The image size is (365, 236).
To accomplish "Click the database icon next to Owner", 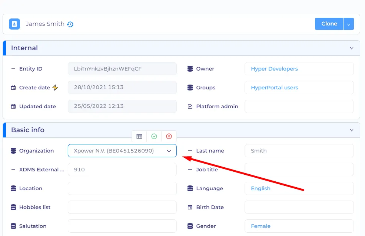I will [x=190, y=69].
